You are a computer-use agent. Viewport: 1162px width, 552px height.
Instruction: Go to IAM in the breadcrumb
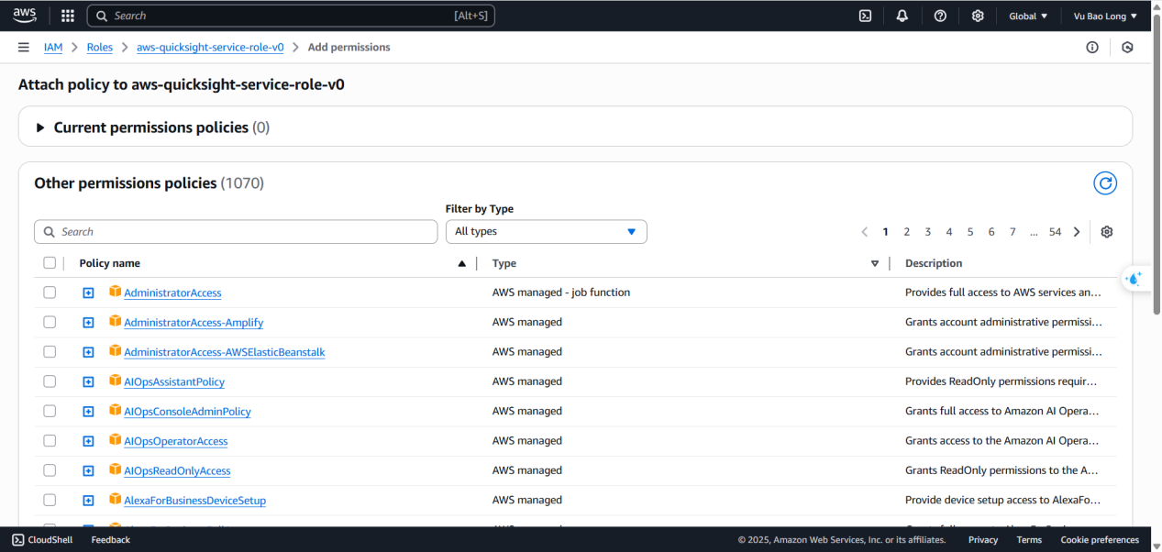(x=53, y=47)
